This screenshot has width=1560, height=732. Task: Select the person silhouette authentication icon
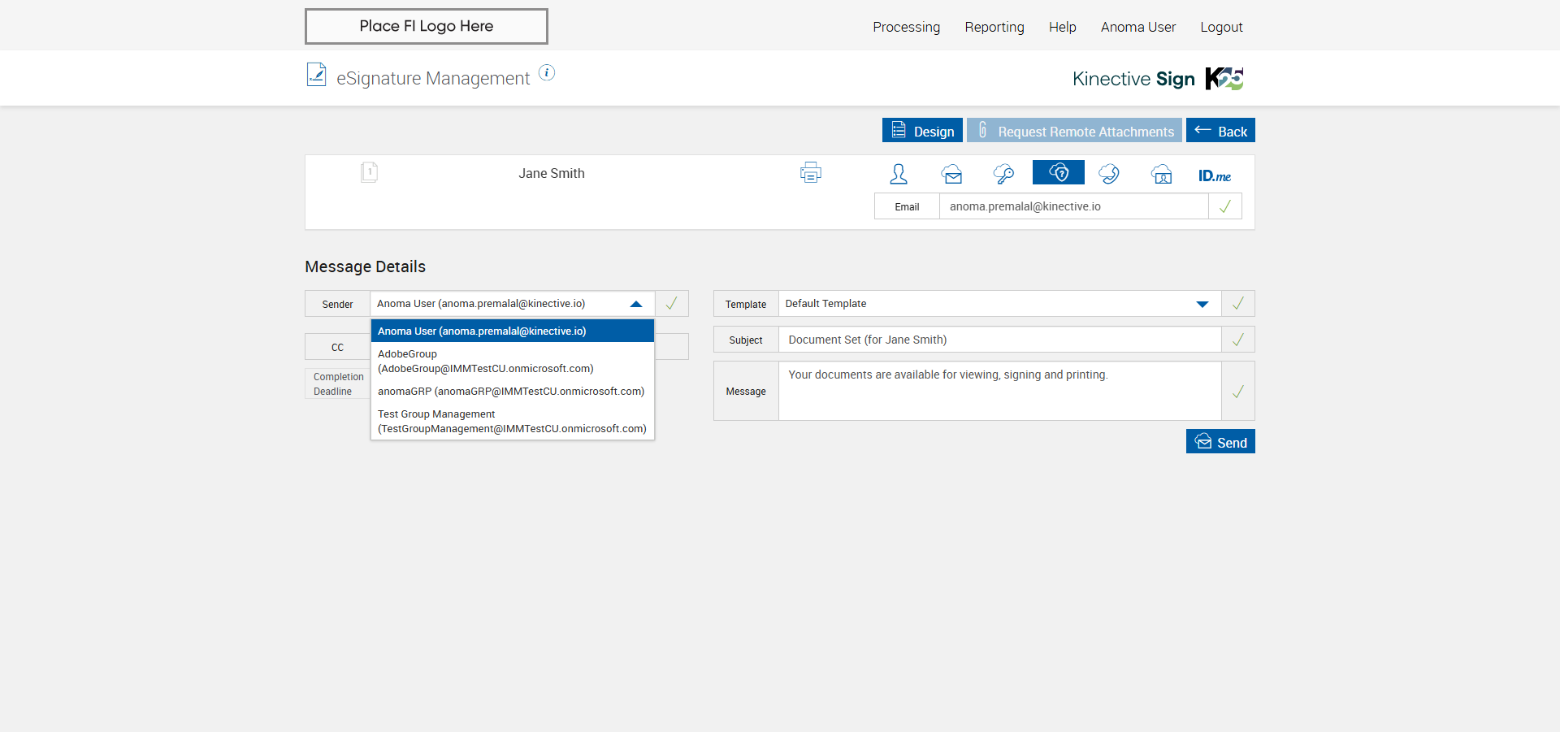pyautogui.click(x=899, y=174)
